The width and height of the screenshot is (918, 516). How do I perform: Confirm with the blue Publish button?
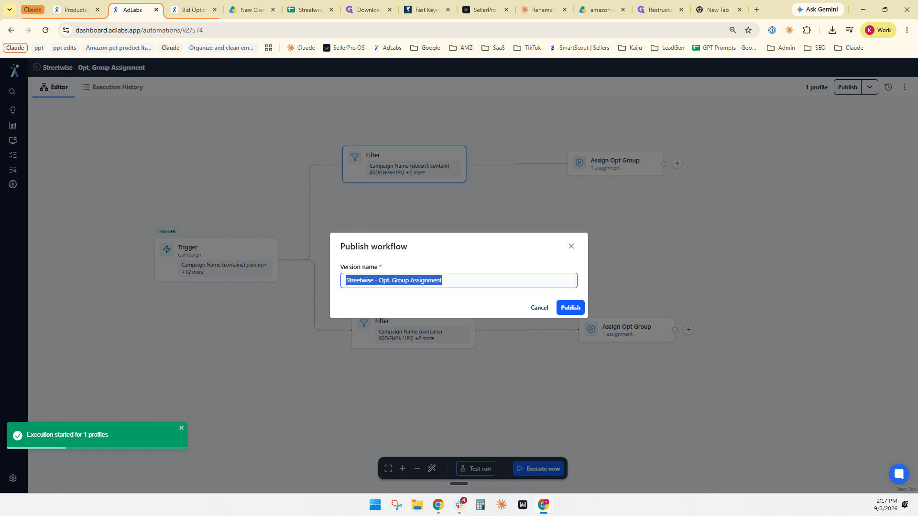tap(570, 308)
